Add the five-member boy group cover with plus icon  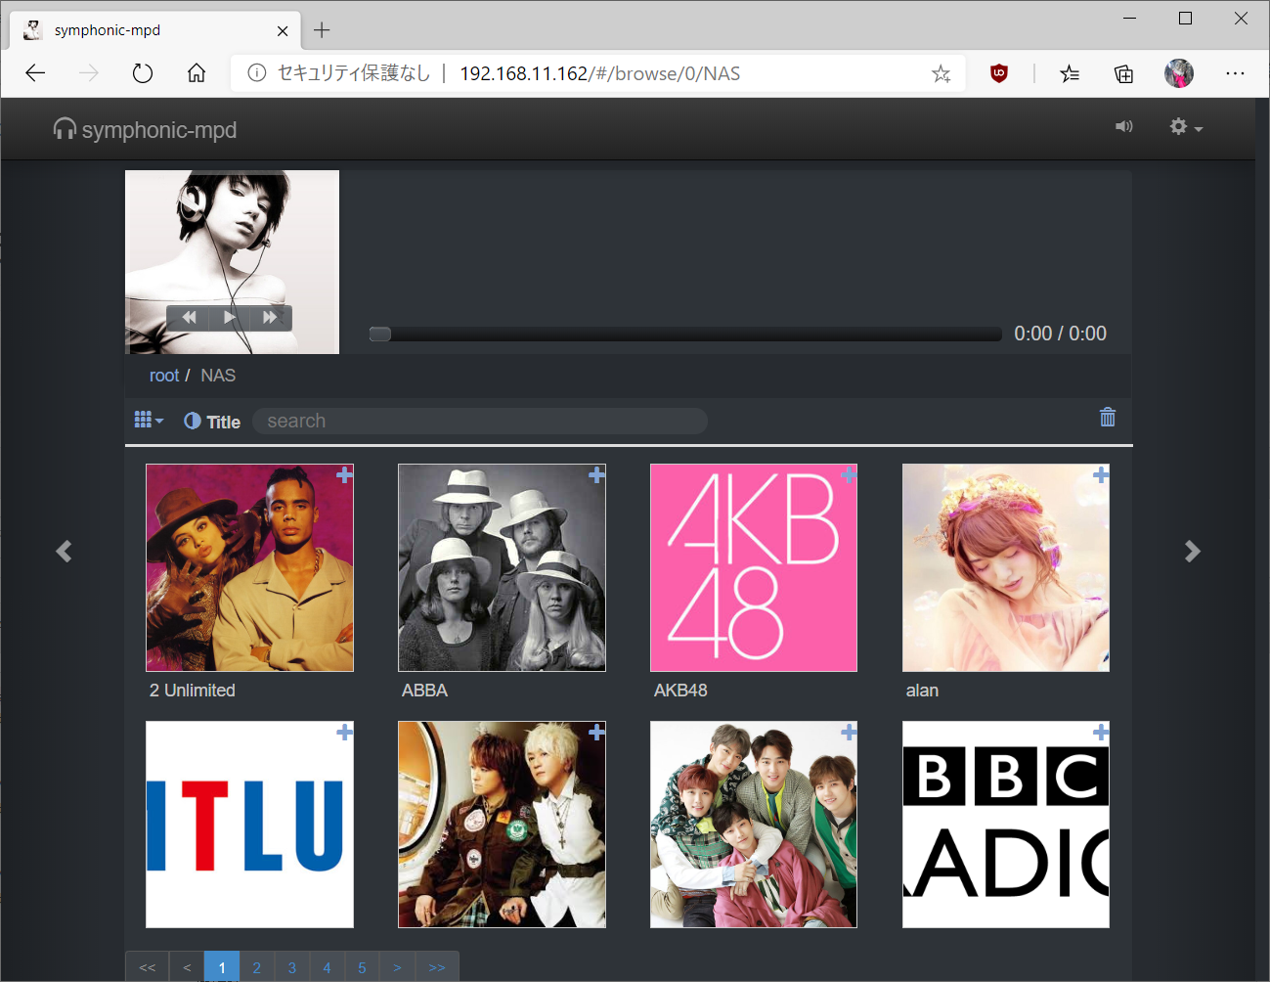[849, 733]
